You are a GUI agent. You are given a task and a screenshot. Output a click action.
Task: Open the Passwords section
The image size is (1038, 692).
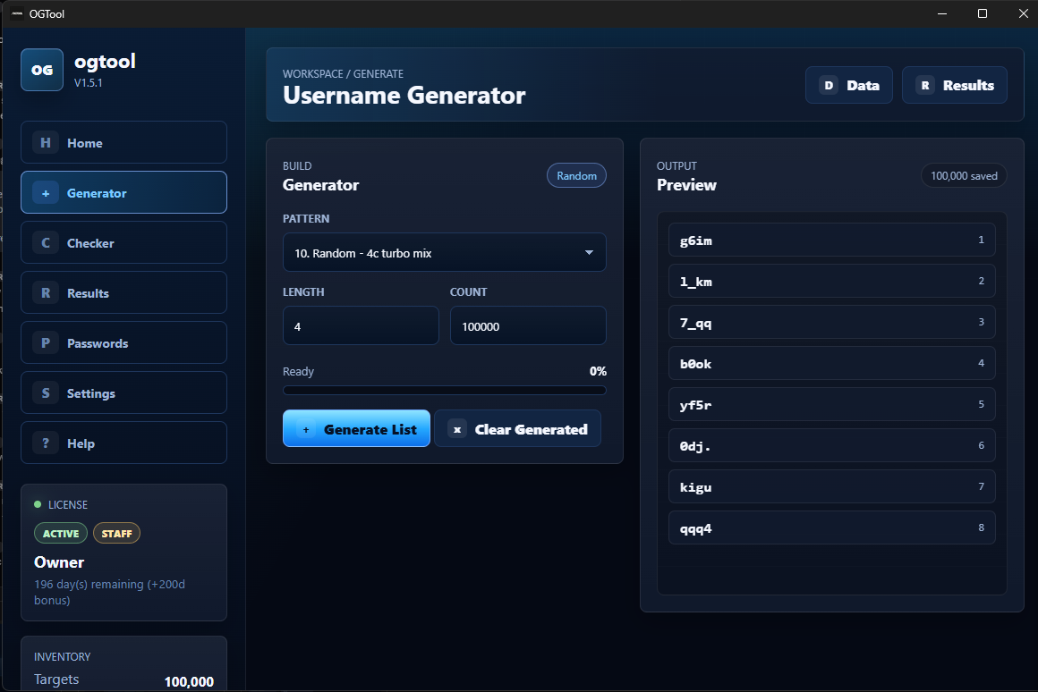coord(123,342)
